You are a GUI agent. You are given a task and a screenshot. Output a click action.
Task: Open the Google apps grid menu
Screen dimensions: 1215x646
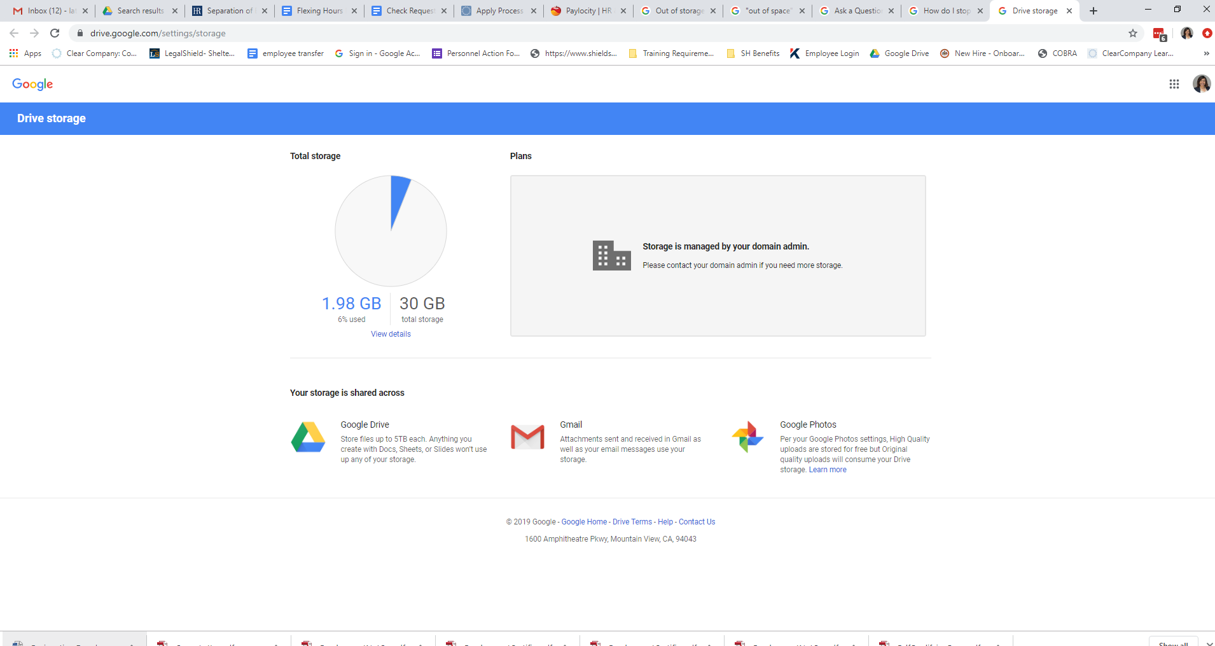tap(1174, 83)
